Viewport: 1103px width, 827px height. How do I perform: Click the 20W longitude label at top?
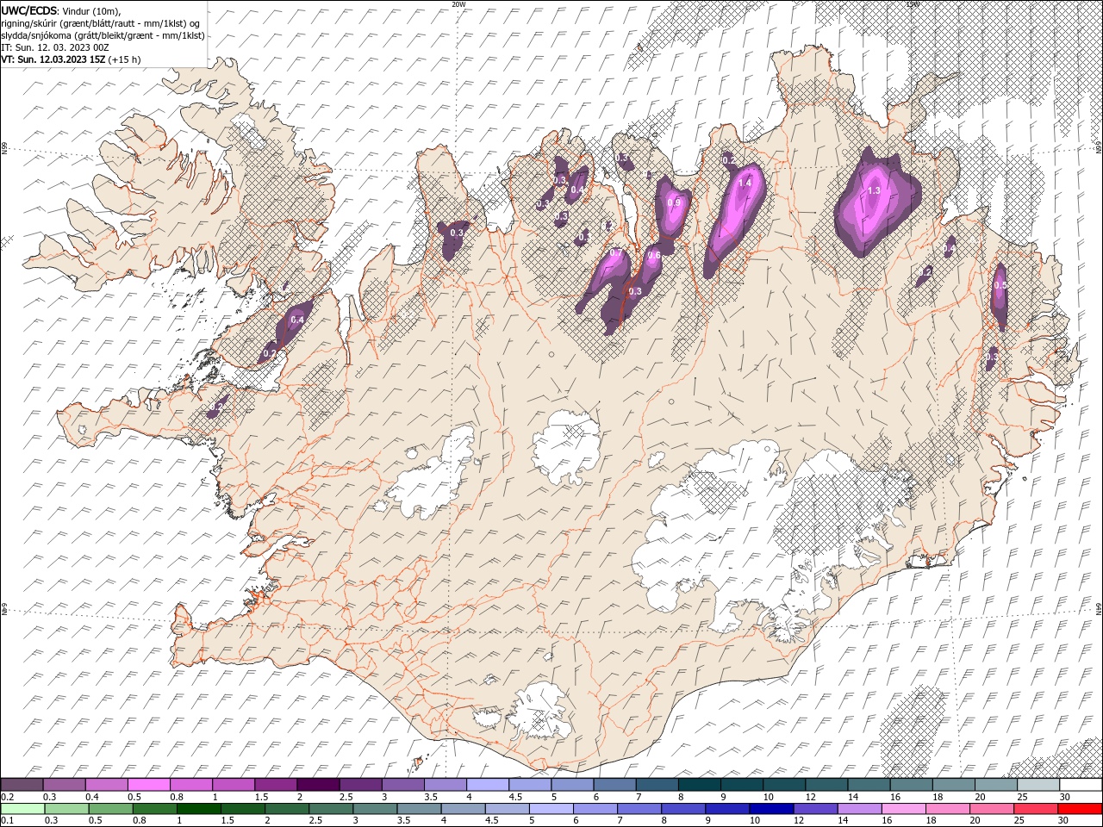(x=458, y=4)
